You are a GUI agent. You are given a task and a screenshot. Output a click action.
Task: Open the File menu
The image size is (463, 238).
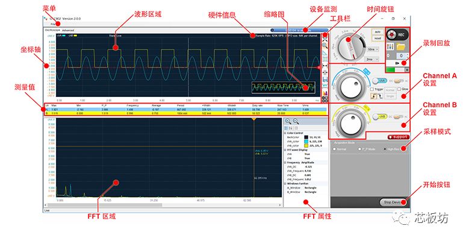[52, 24]
